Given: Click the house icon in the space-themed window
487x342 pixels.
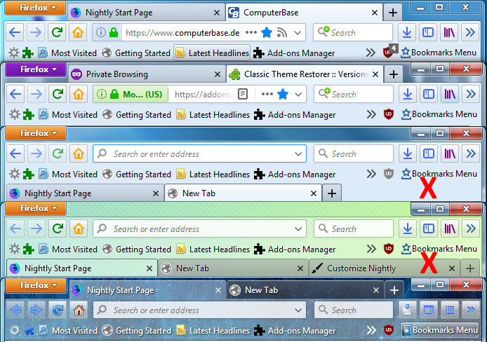Looking at the screenshot, I should pyautogui.click(x=79, y=310).
